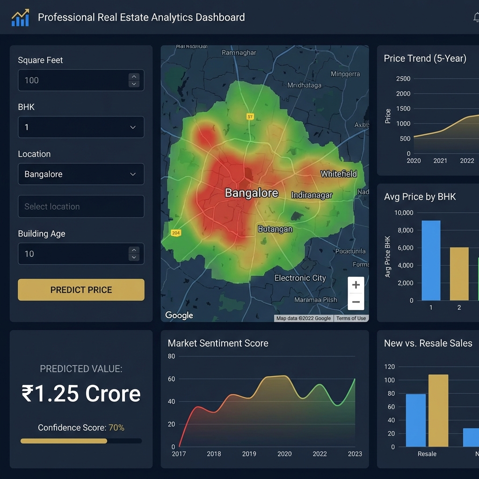Decrease Building Age using the down arrow
479x479 pixels.
134,258
